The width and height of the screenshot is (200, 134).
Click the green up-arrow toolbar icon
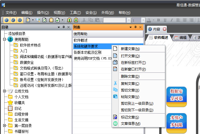pos(69,20)
